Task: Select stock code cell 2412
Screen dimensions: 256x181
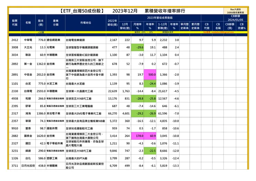Action: pyautogui.click(x=15, y=40)
